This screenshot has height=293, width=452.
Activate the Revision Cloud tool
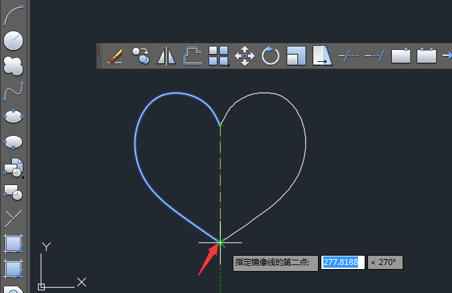click(13, 66)
